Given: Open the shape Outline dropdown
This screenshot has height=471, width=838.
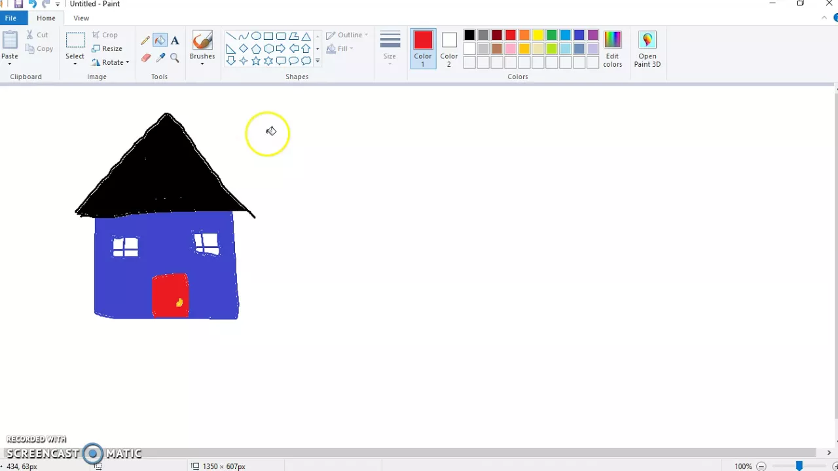Looking at the screenshot, I should pyautogui.click(x=347, y=35).
